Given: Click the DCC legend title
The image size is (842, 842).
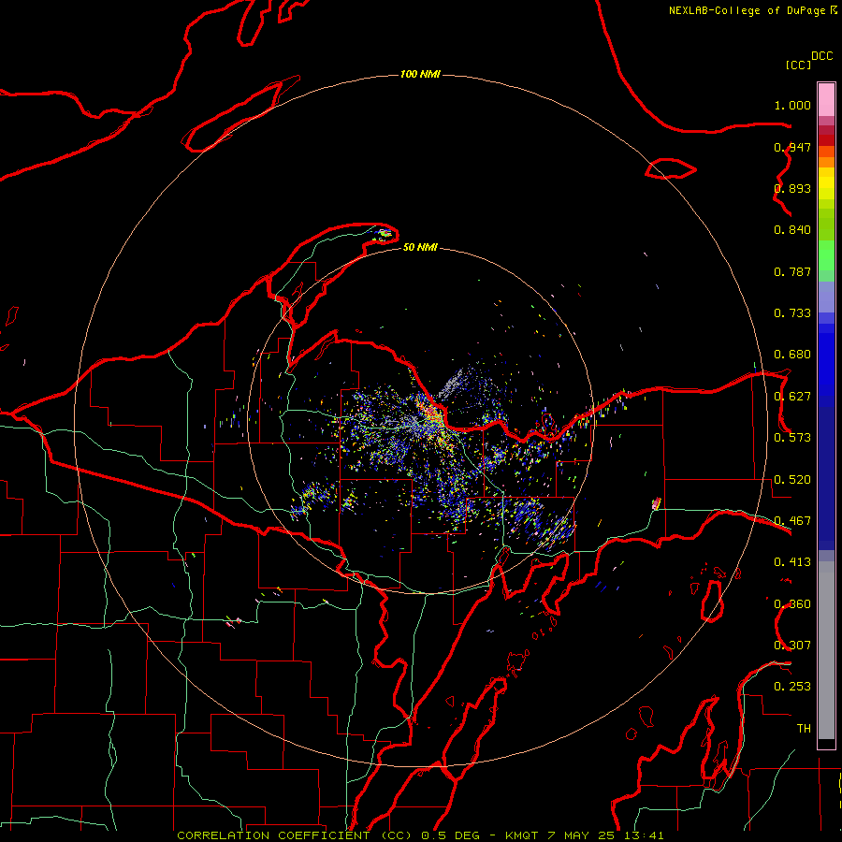Looking at the screenshot, I should point(821,56).
